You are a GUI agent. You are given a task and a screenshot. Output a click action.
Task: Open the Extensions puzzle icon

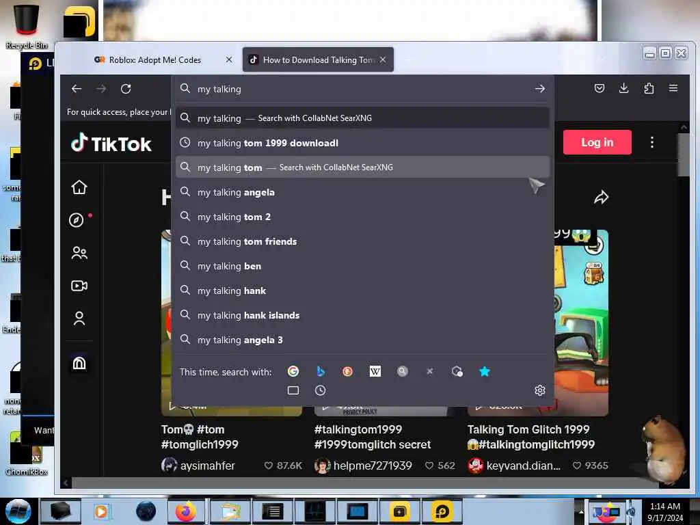[649, 88]
